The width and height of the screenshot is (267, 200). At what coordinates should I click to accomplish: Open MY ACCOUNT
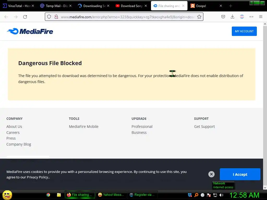coord(244,31)
